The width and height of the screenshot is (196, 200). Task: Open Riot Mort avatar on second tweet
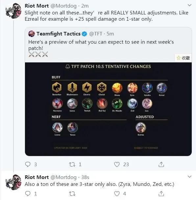[x=13, y=182]
